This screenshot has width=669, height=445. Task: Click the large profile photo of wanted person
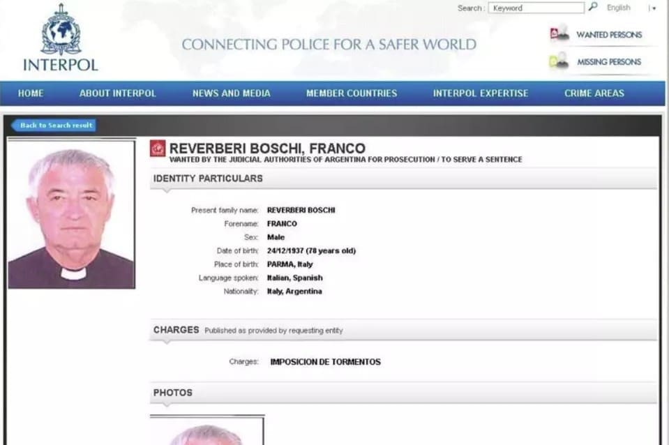[x=72, y=215]
